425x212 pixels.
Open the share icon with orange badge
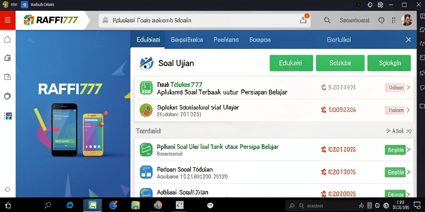pos(303,20)
